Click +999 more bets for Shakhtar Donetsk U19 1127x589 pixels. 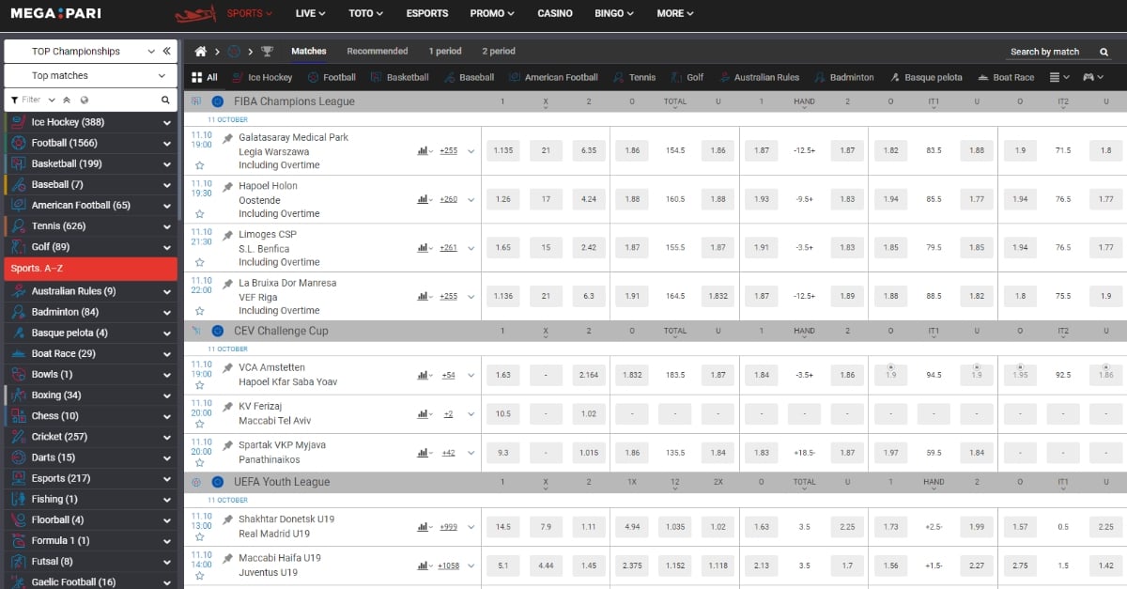tap(449, 527)
